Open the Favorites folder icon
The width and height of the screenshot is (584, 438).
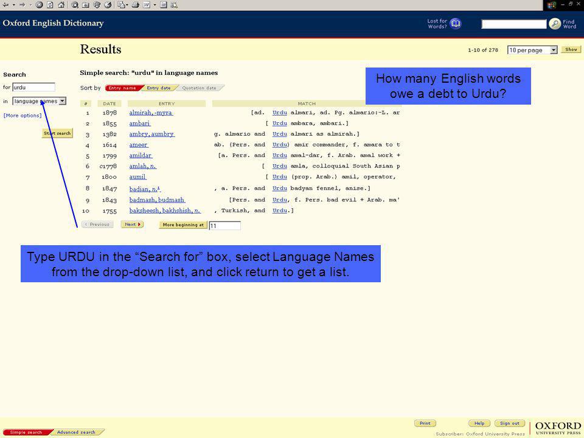[x=86, y=5]
